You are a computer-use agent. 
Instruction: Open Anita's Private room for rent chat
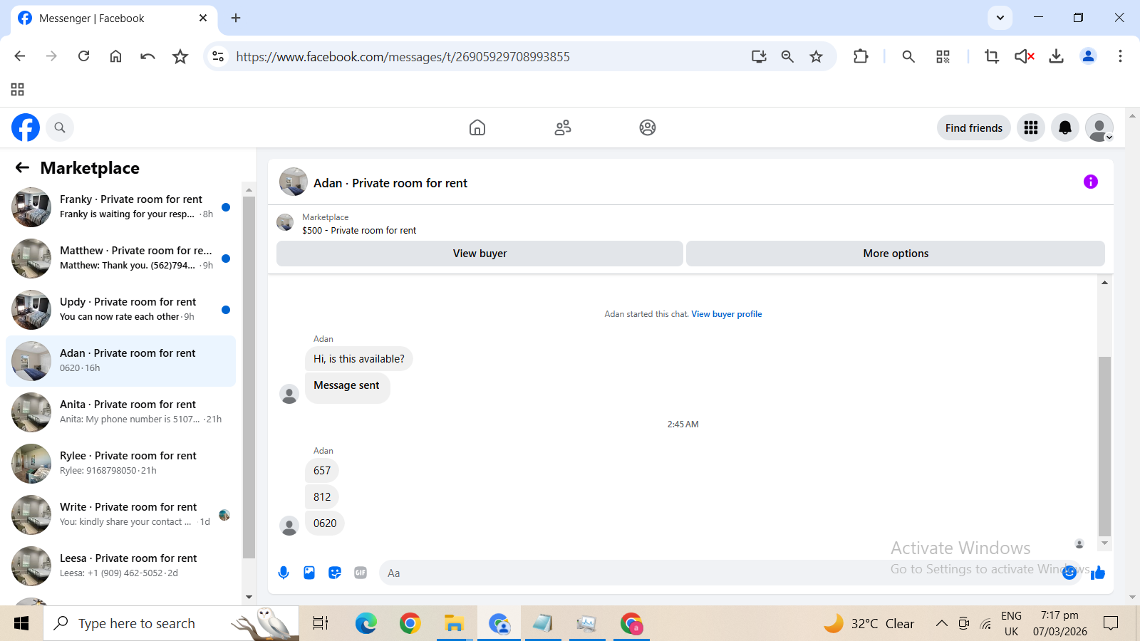(x=120, y=412)
